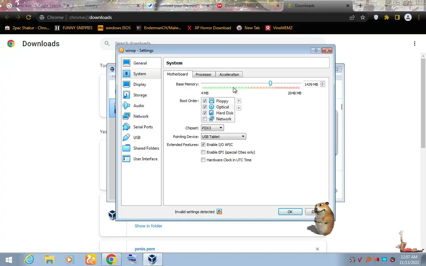Image resolution: width=426 pixels, height=266 pixels.
Task: Switch to the History Chrome tab
Action: coord(108,6)
